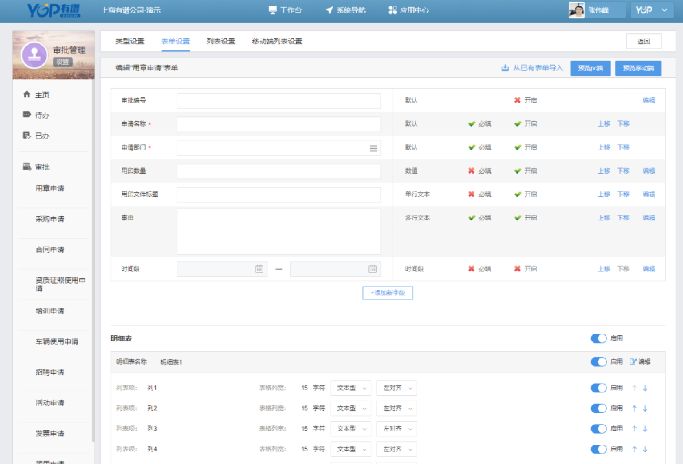Click calendar icon in first 时间段 date box
This screenshot has height=464, width=683.
(x=259, y=269)
